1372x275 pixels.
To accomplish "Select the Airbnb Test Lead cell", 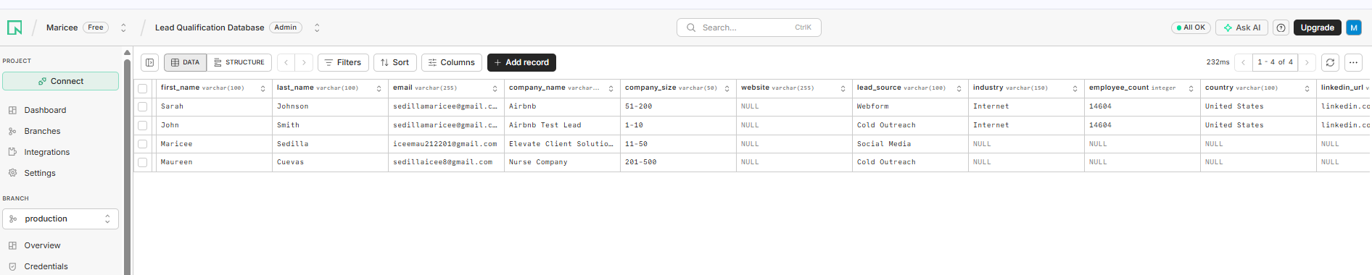I will [562, 125].
